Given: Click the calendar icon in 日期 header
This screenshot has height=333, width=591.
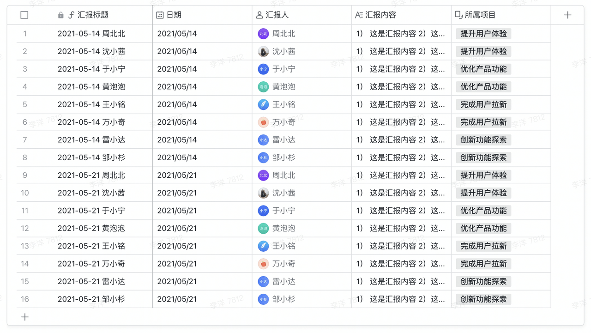Looking at the screenshot, I should coord(160,15).
